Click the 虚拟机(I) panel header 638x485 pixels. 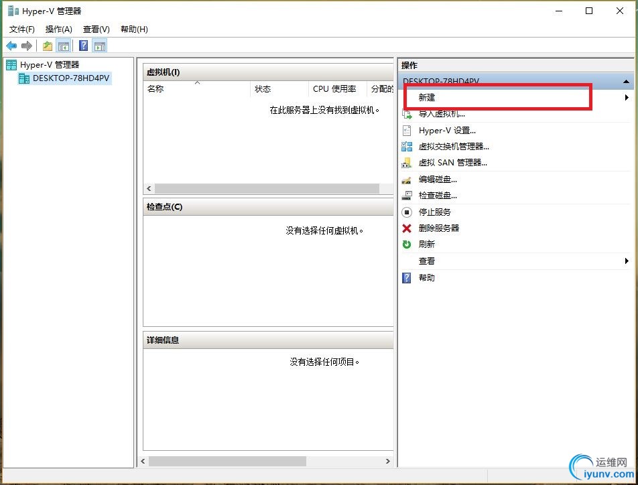pyautogui.click(x=269, y=72)
